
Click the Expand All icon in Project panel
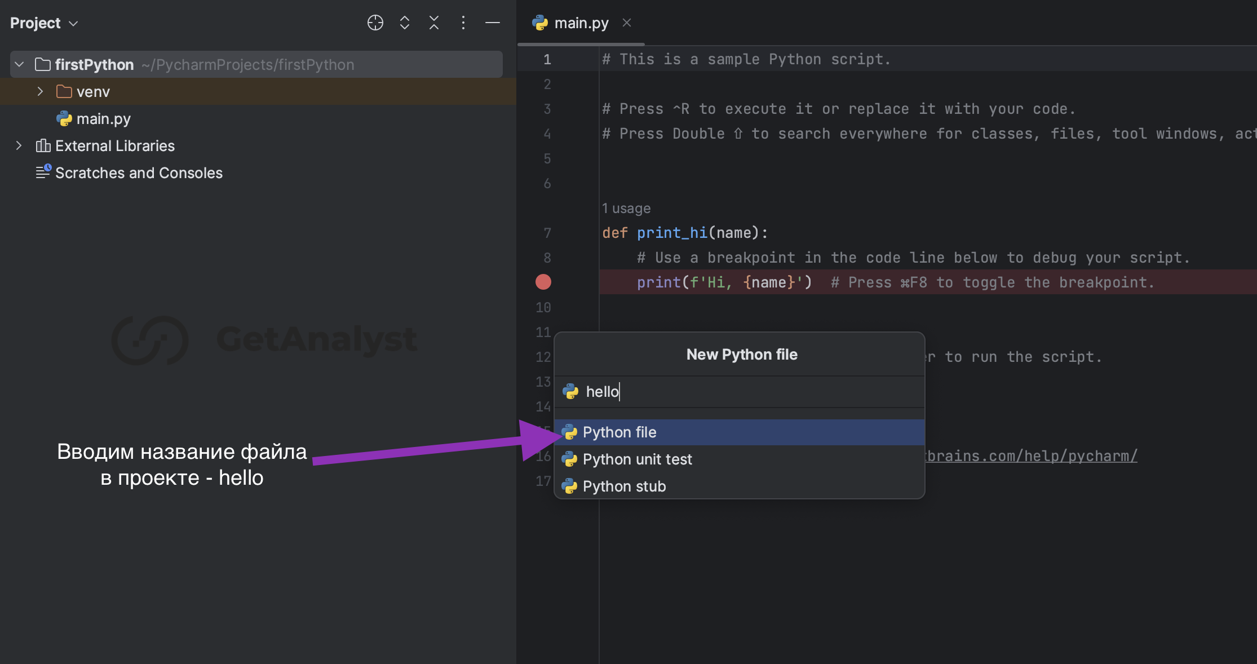pos(405,23)
